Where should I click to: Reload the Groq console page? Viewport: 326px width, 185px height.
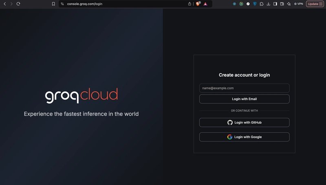18,4
